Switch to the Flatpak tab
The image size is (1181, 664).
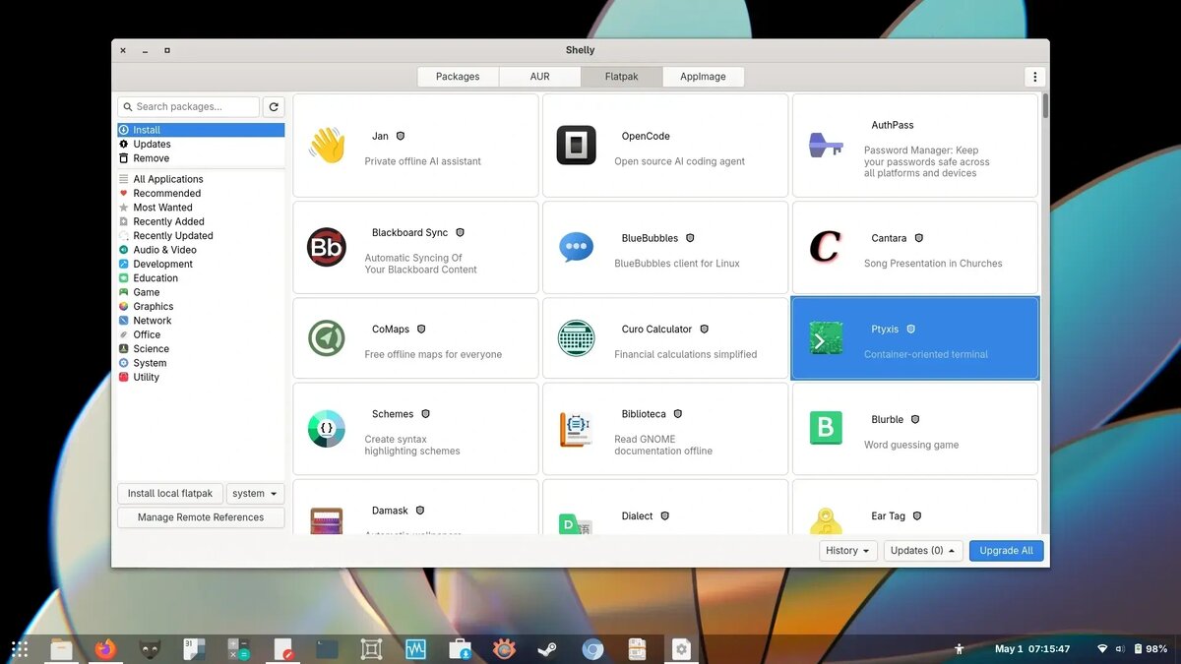[621, 77]
